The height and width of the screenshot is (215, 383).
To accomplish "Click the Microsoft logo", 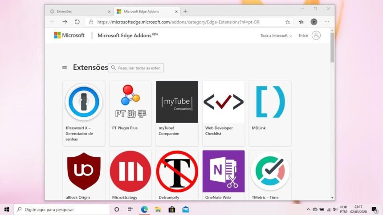I will 69,36.
